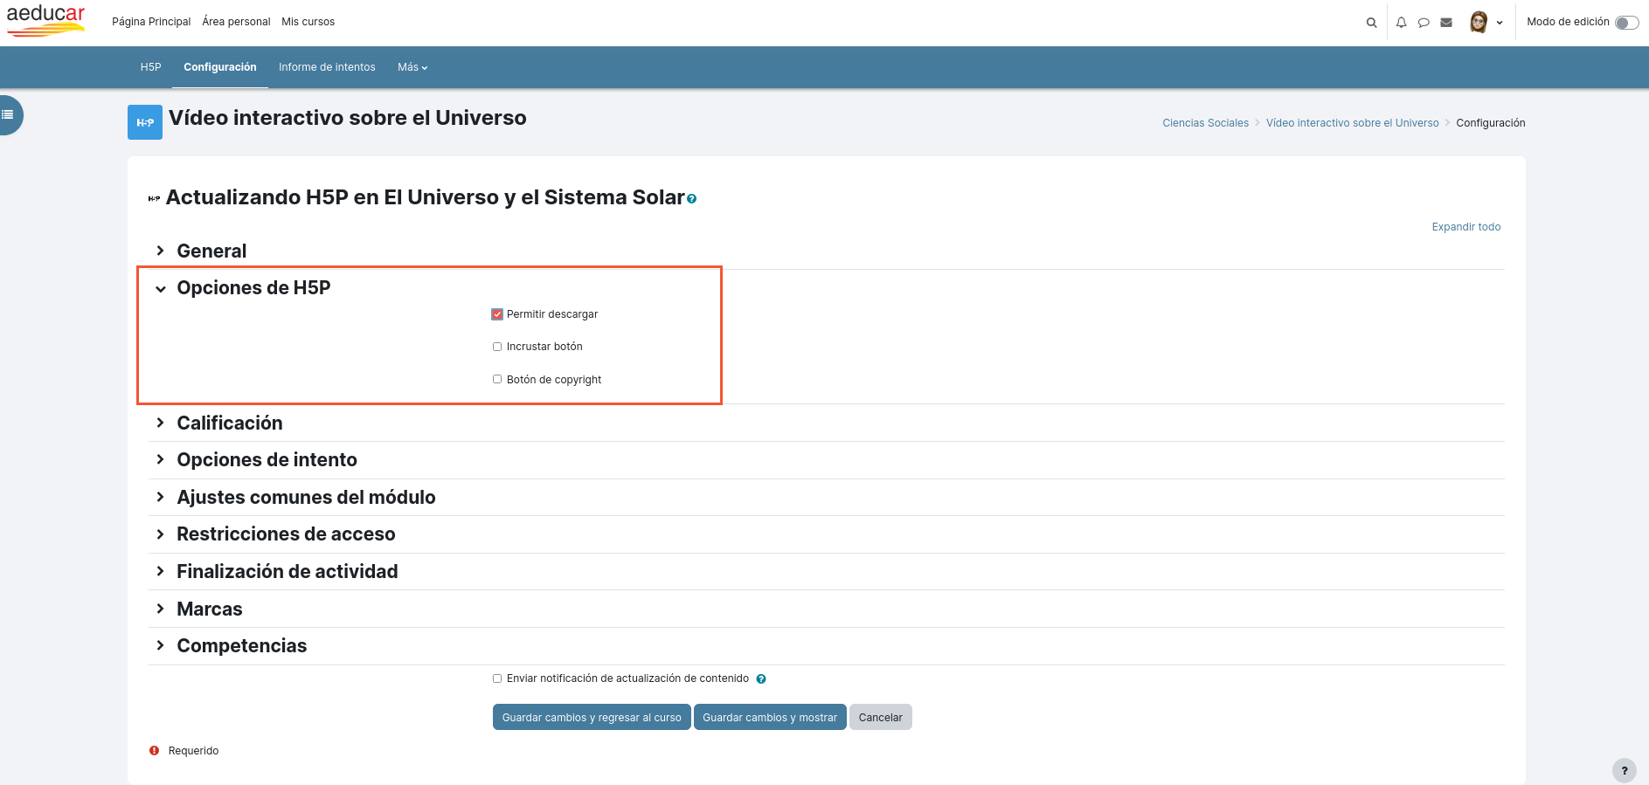Uncheck Permitir descargar

coord(497,314)
